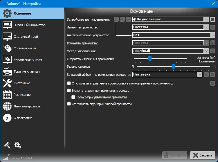218x162 pixels.
Task: Click the Volume² title bar app icon
Action: pos(3,4)
